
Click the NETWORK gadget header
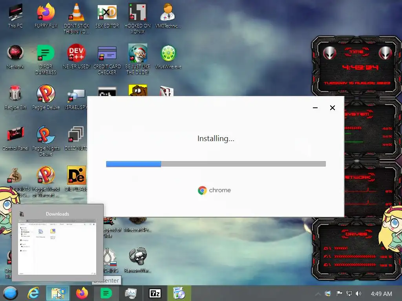click(359, 177)
